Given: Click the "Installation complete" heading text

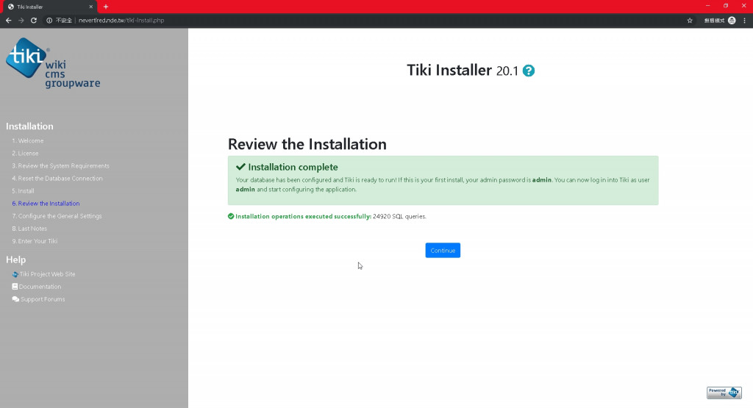Looking at the screenshot, I should pos(293,167).
